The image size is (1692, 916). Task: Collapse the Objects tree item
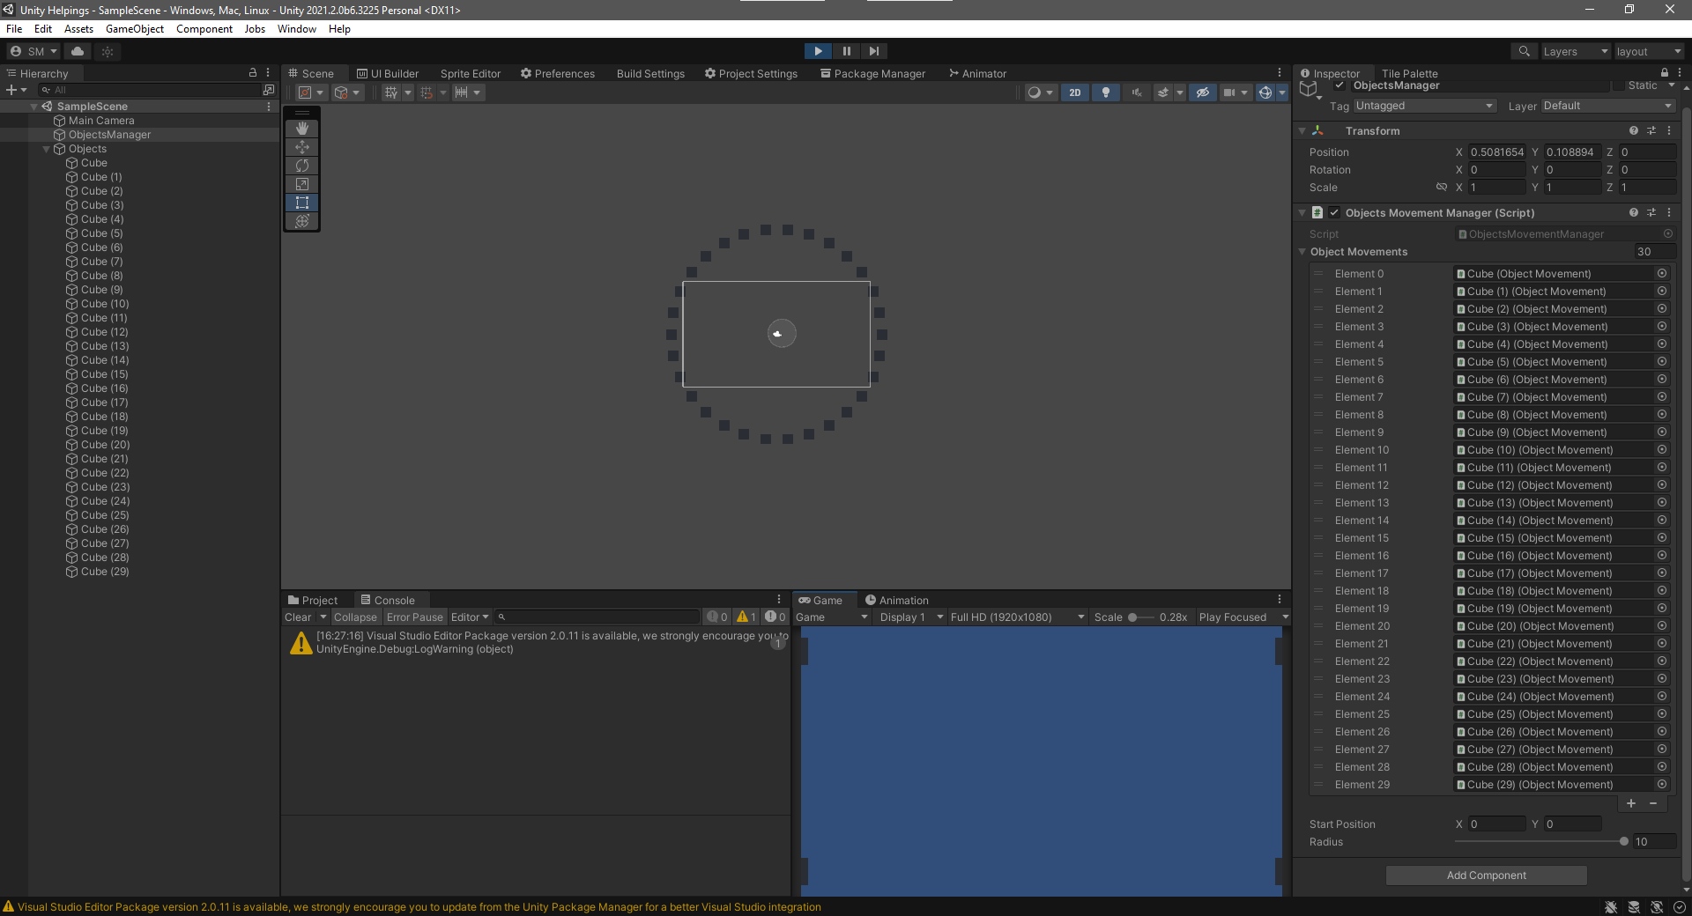(47, 149)
